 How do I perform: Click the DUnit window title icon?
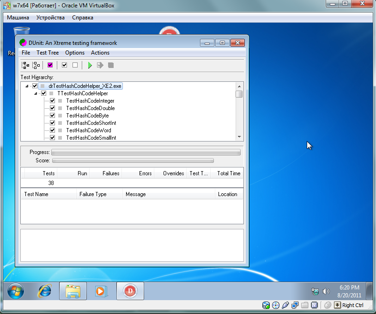(x=23, y=43)
